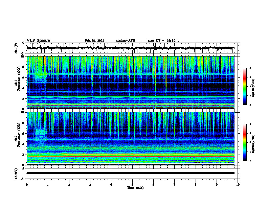Viewport: 268px width, 207px height.
Task: Click the time axis tick label "5"
Action: [132, 185]
